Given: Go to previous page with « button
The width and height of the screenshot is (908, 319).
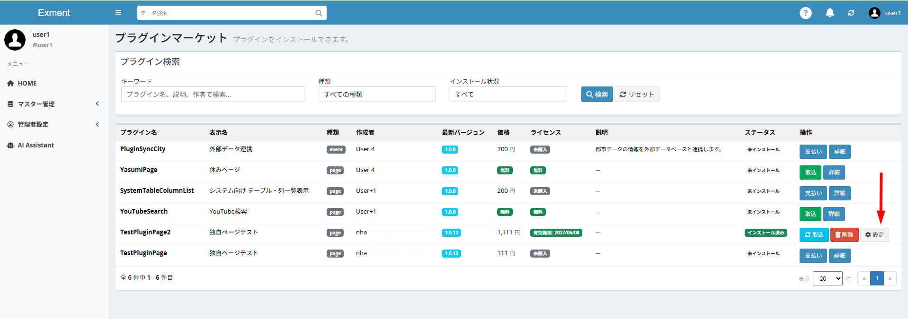Looking at the screenshot, I should (x=864, y=278).
